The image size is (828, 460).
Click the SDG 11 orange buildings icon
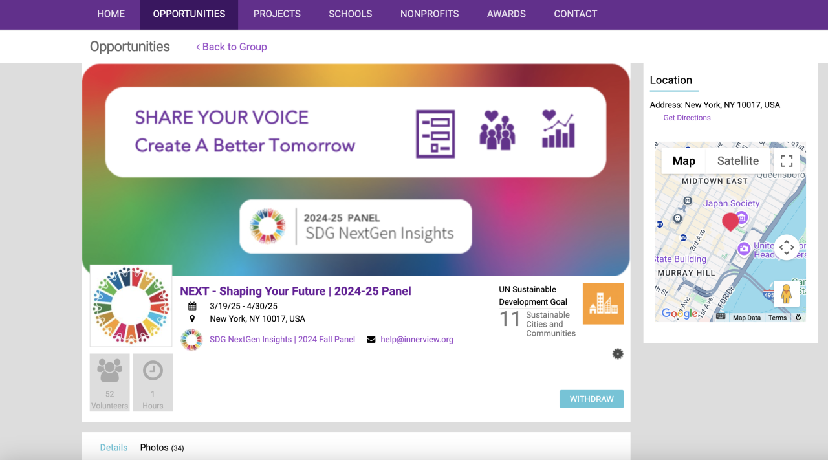(x=604, y=303)
